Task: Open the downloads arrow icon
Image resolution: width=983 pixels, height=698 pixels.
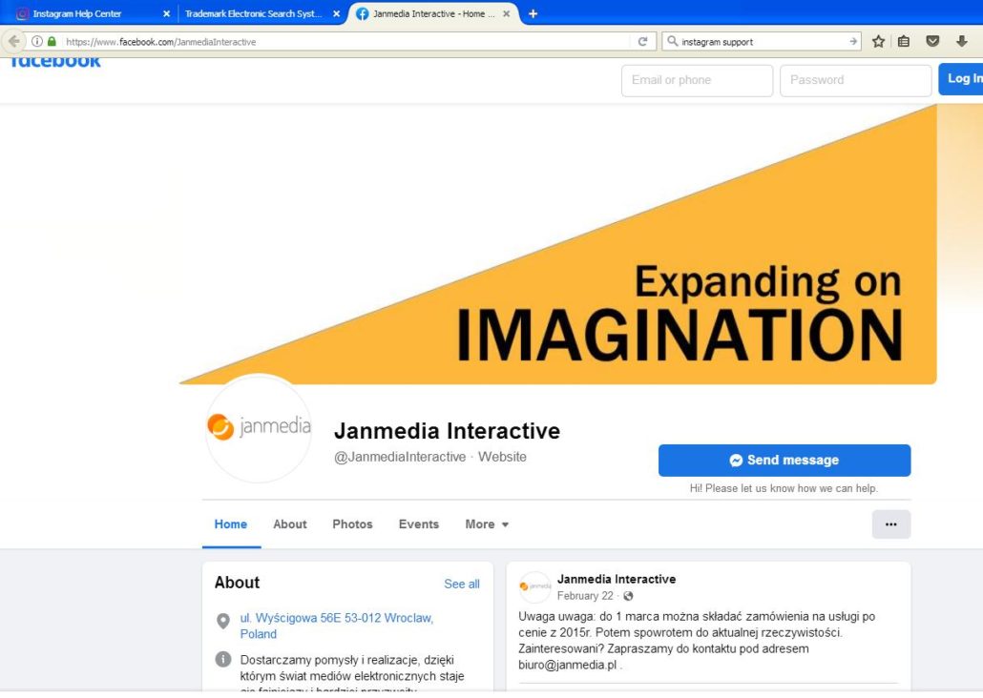Action: (962, 41)
